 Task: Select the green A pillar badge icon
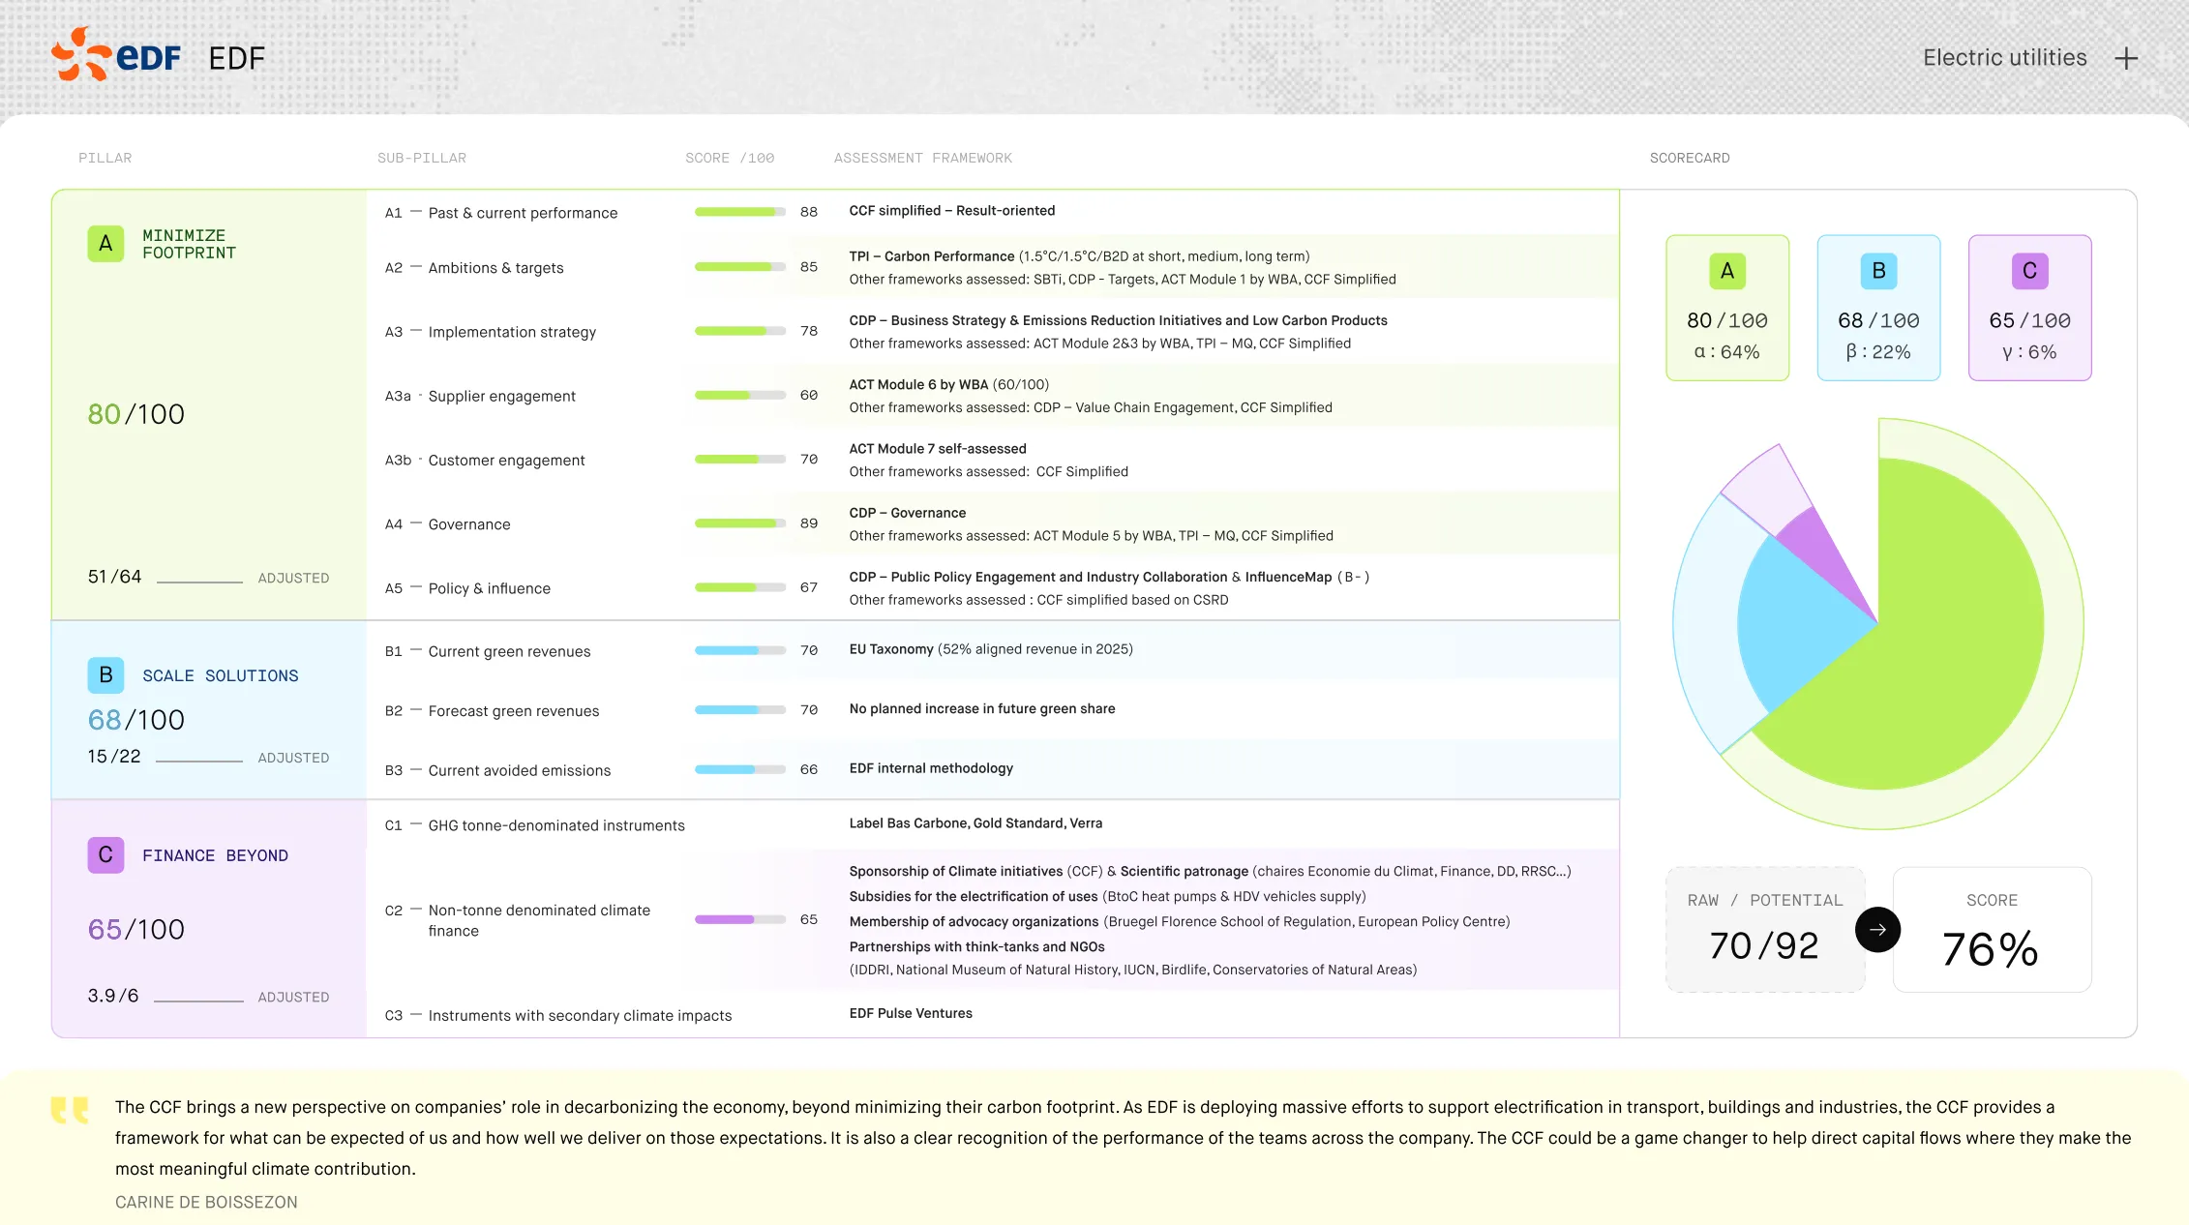(105, 244)
